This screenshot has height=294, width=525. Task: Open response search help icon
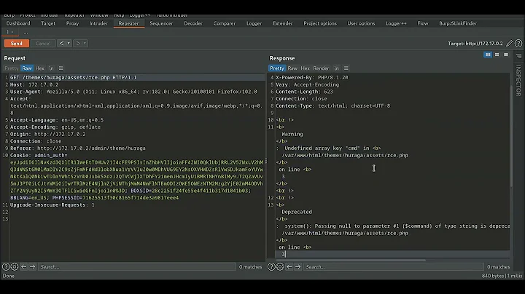271,266
